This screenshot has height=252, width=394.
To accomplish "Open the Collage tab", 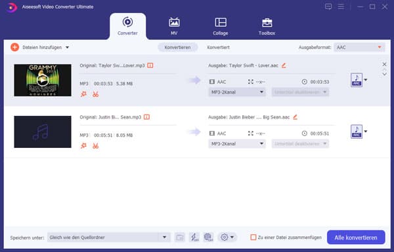I will [x=221, y=26].
